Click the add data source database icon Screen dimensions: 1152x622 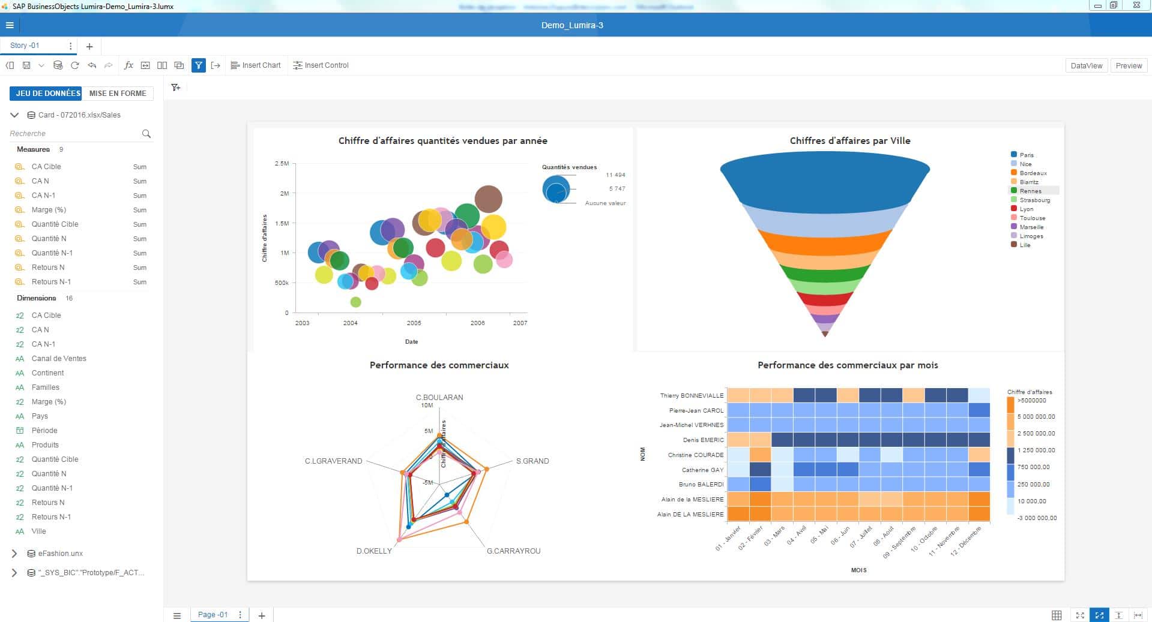tap(58, 65)
